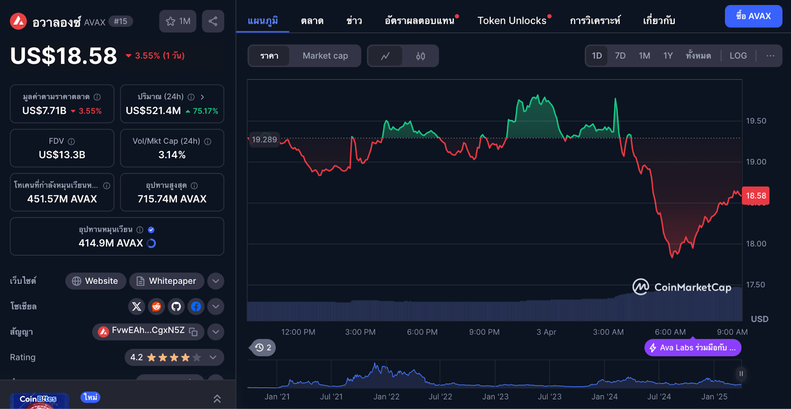The image size is (791, 409).
Task: Click the share icon button
Action: [x=213, y=21]
